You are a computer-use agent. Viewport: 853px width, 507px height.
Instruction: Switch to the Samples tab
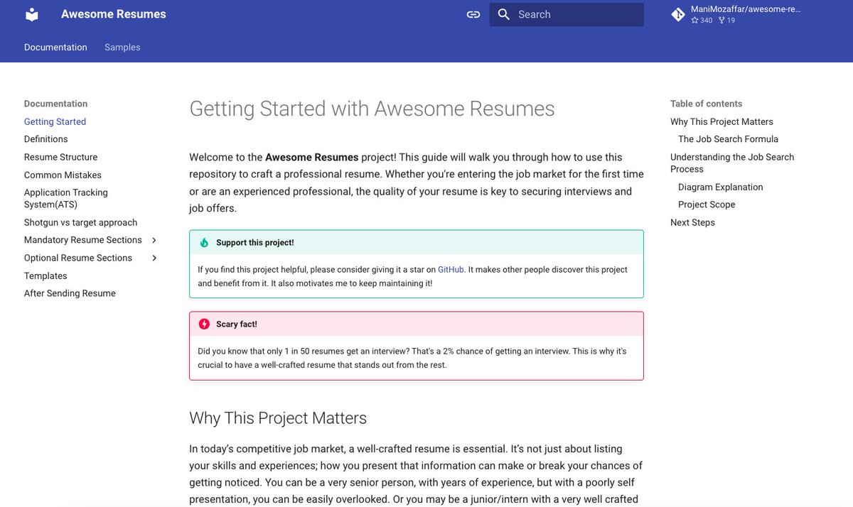point(122,48)
